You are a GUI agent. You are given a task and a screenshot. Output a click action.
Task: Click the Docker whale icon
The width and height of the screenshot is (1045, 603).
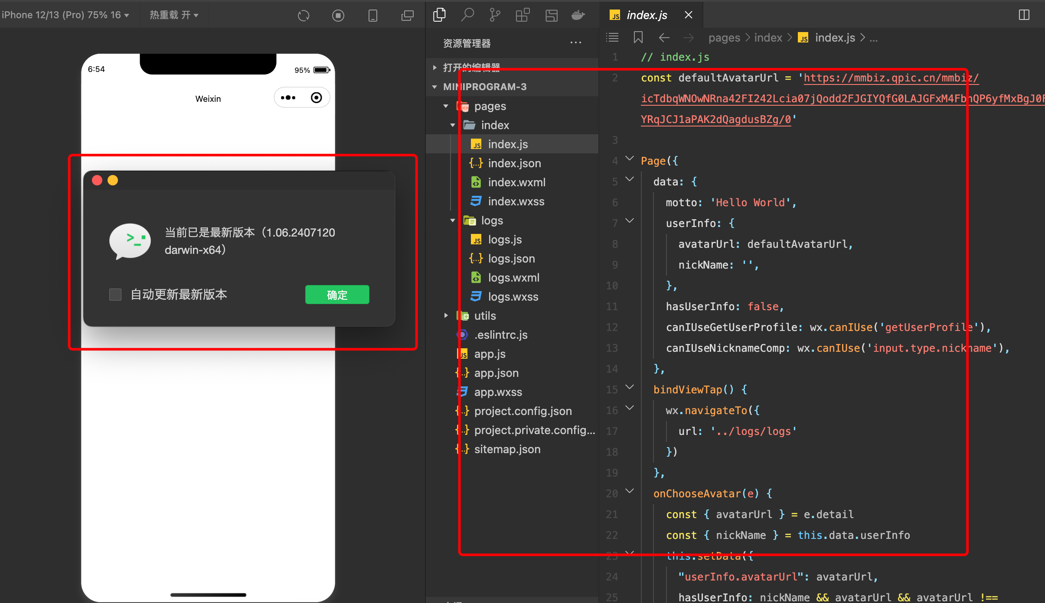pos(578,15)
